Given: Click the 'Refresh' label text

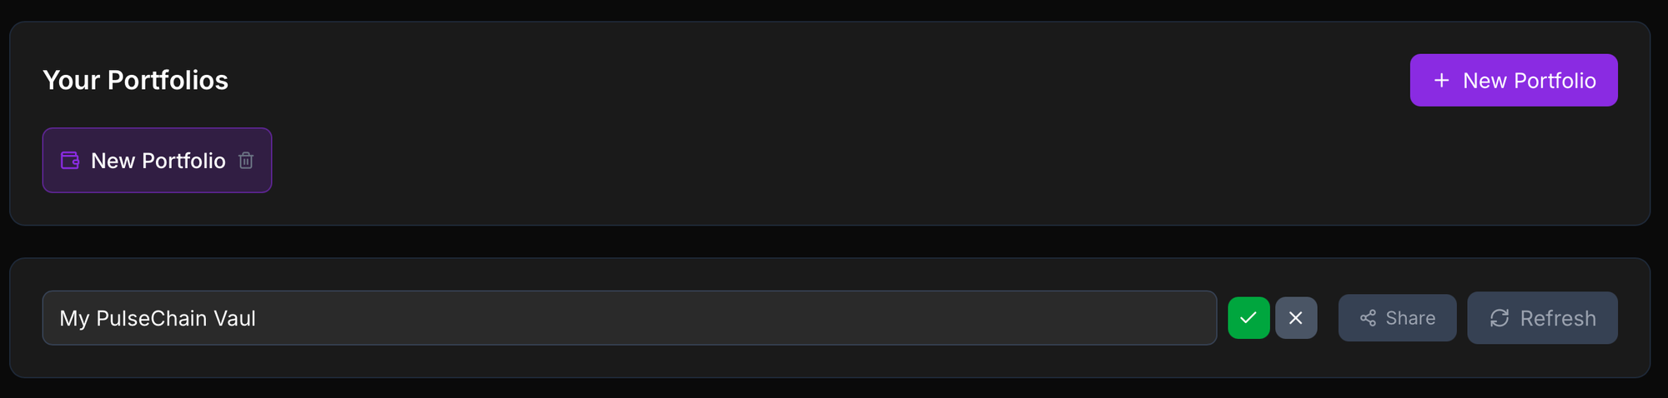Looking at the screenshot, I should (1558, 318).
